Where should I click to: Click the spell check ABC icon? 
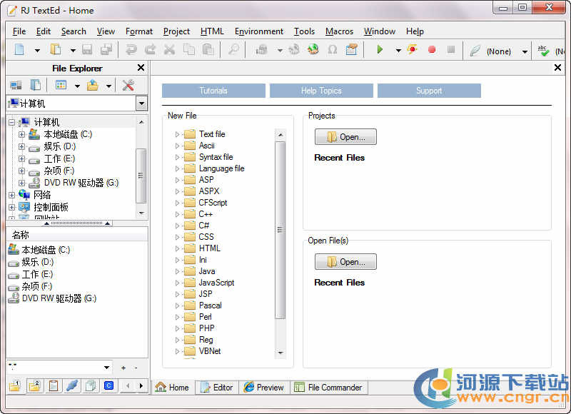(x=544, y=51)
